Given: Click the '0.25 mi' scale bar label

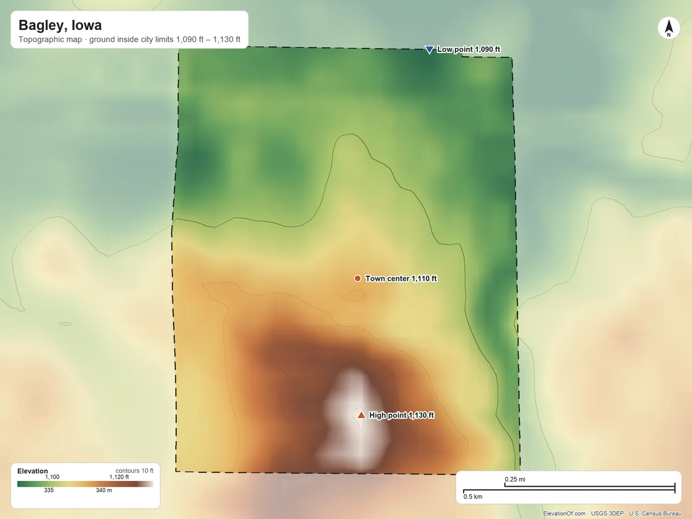Looking at the screenshot, I should [x=515, y=479].
